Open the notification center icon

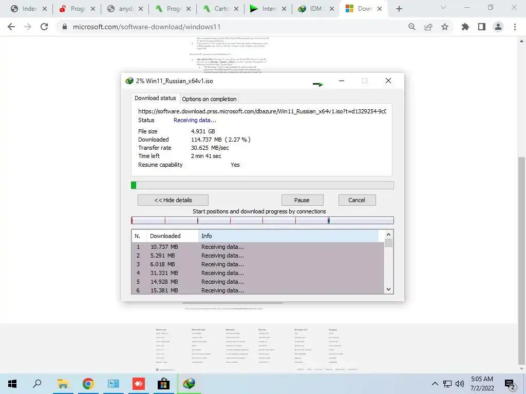click(x=510, y=384)
